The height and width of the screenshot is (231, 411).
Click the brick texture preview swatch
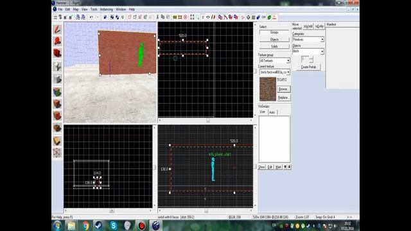click(x=268, y=89)
